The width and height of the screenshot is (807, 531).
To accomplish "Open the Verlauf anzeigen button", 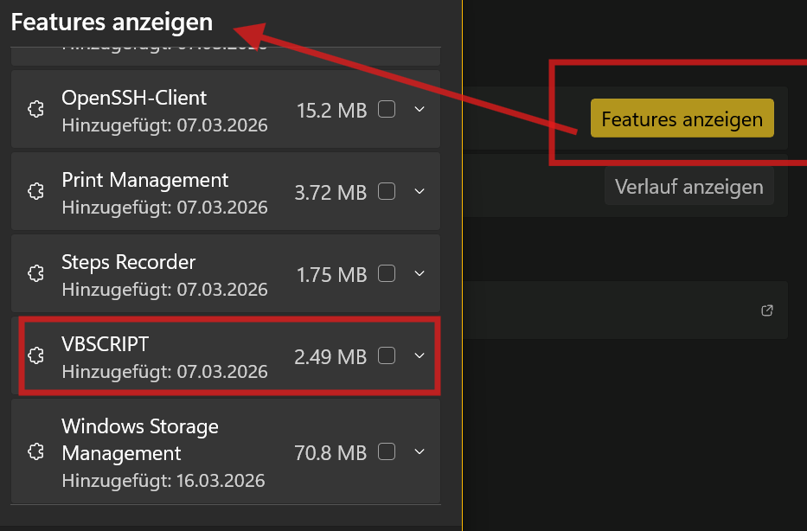I will [x=689, y=187].
